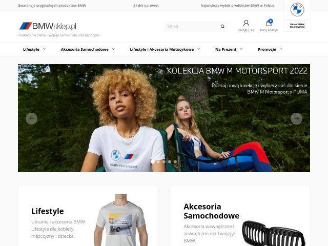
Task: Open the black kidney grille product image
Action: point(274,233)
